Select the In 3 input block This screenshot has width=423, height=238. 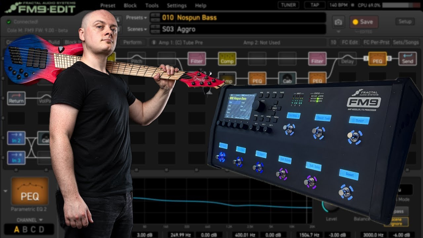16,158
